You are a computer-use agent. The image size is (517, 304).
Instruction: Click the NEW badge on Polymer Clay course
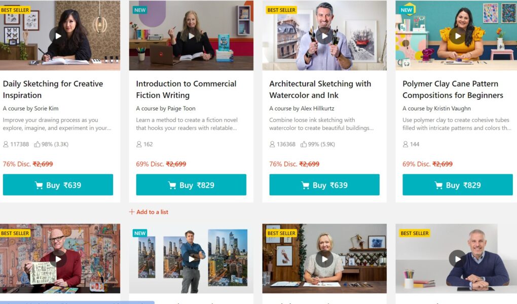tap(406, 10)
